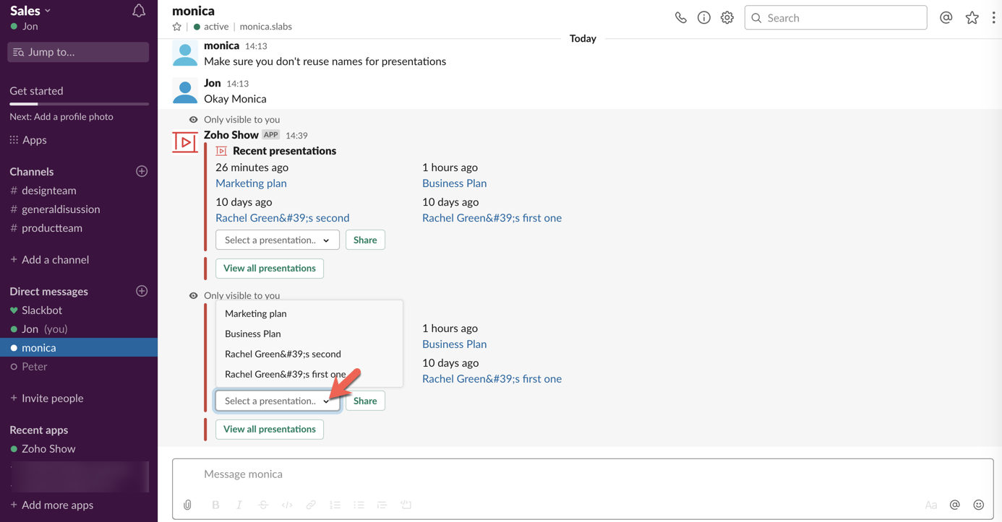Click the Get started progress bar
The image size is (1002, 522).
[79, 104]
